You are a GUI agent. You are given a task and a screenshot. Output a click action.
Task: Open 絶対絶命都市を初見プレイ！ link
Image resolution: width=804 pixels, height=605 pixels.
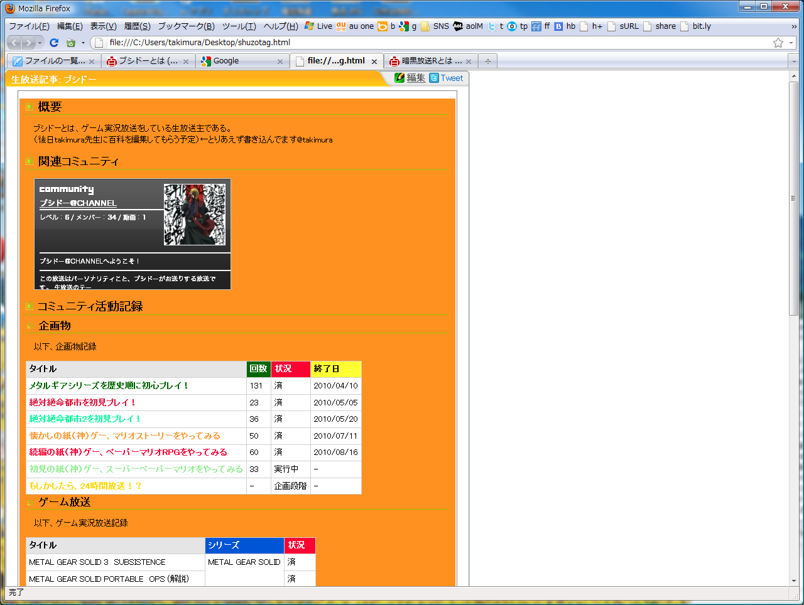(82, 402)
